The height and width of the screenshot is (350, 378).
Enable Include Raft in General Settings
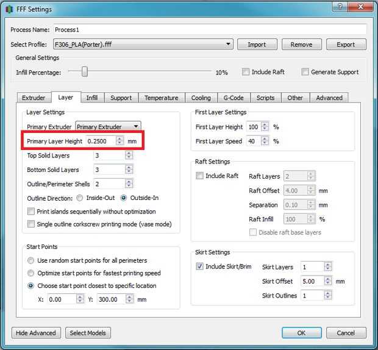(246, 72)
